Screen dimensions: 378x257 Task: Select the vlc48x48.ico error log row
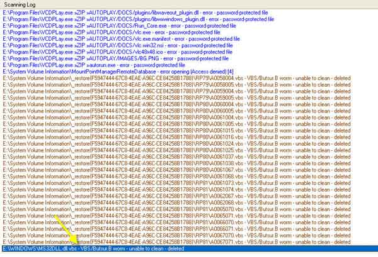pos(117,52)
